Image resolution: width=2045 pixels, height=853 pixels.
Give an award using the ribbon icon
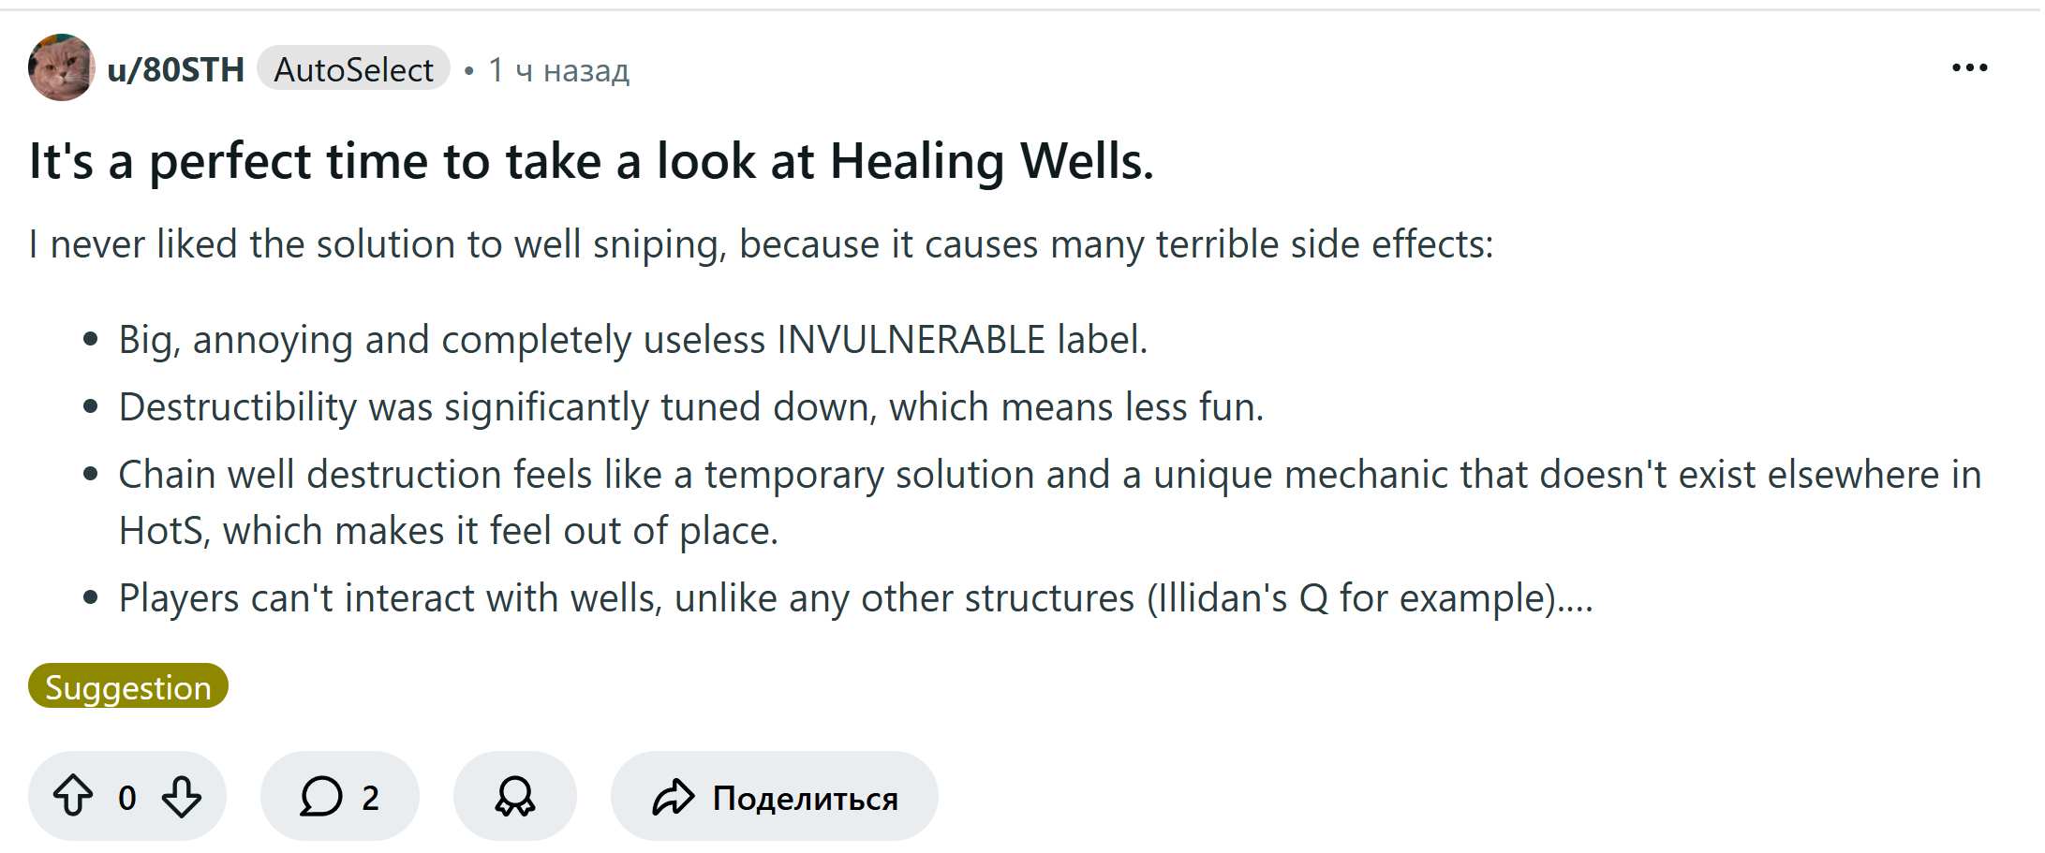[514, 797]
